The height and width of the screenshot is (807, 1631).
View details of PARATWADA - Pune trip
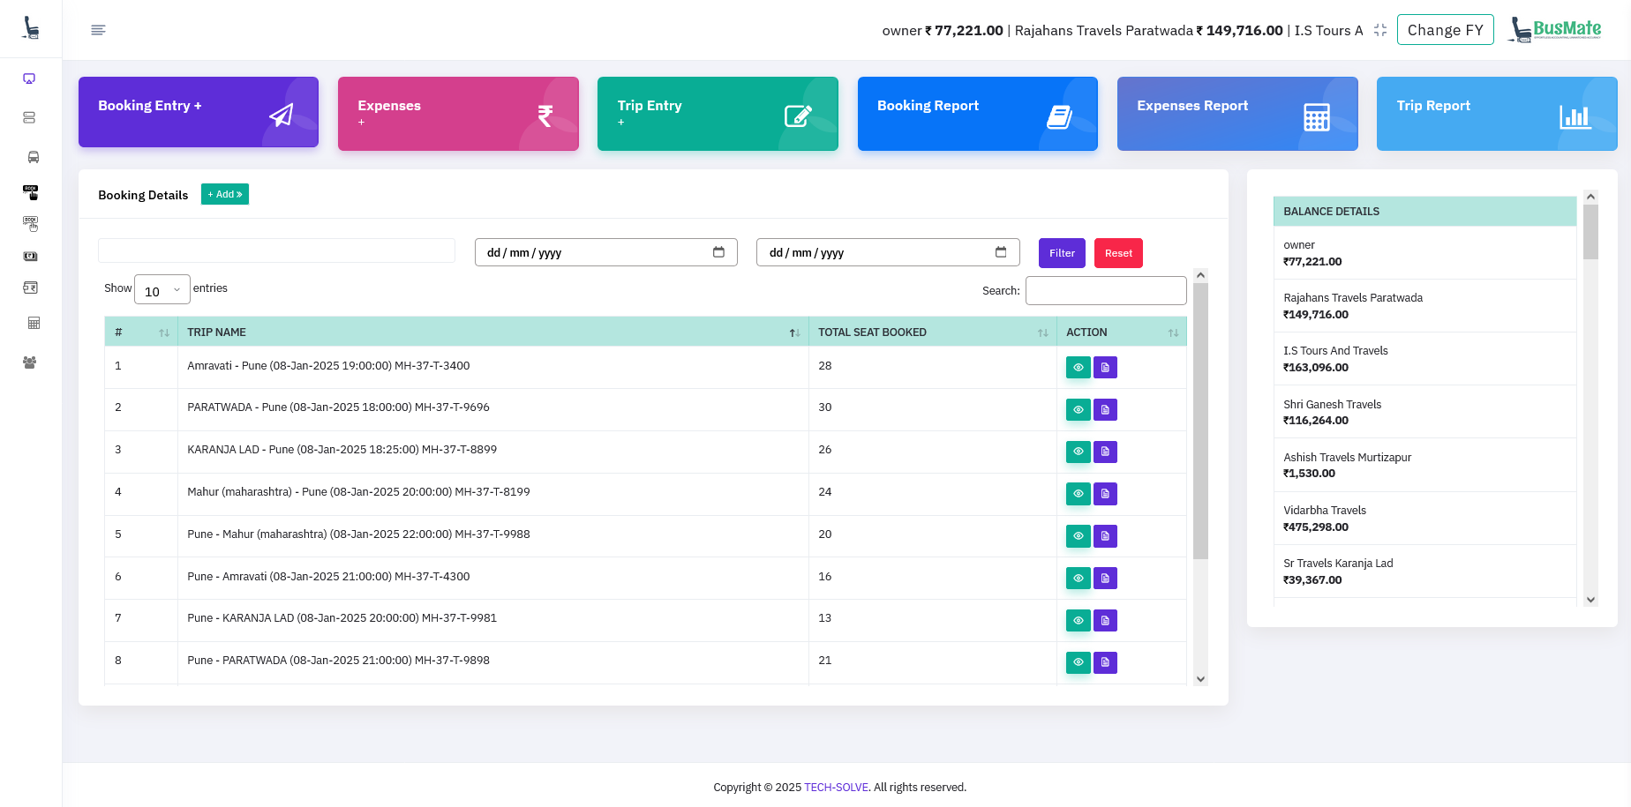(x=1078, y=409)
